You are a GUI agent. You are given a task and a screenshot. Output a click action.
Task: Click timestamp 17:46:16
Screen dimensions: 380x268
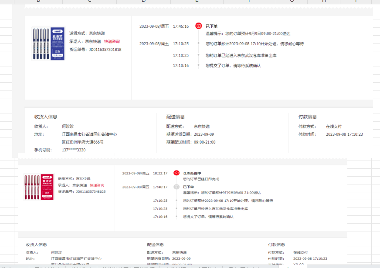point(181,27)
